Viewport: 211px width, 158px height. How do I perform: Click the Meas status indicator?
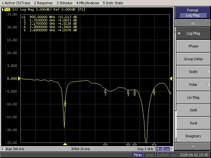[138, 155]
